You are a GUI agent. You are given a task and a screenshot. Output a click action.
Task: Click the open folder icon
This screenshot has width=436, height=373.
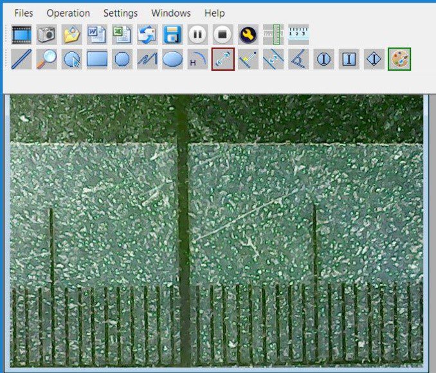71,35
